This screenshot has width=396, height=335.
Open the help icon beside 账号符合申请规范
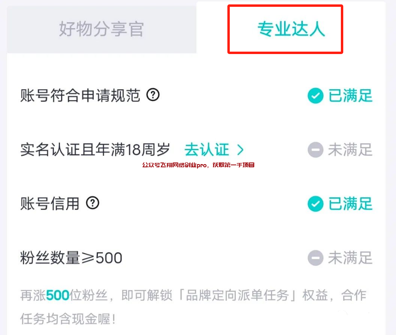154,95
